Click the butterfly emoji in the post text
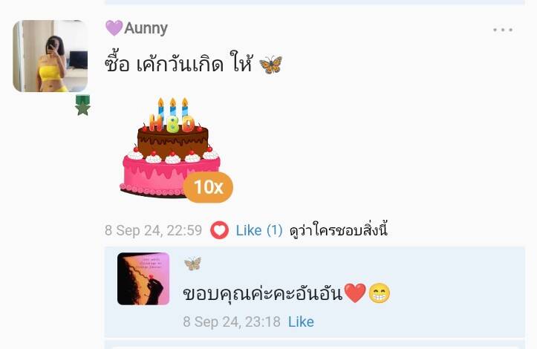This screenshot has height=349, width=537. [270, 65]
